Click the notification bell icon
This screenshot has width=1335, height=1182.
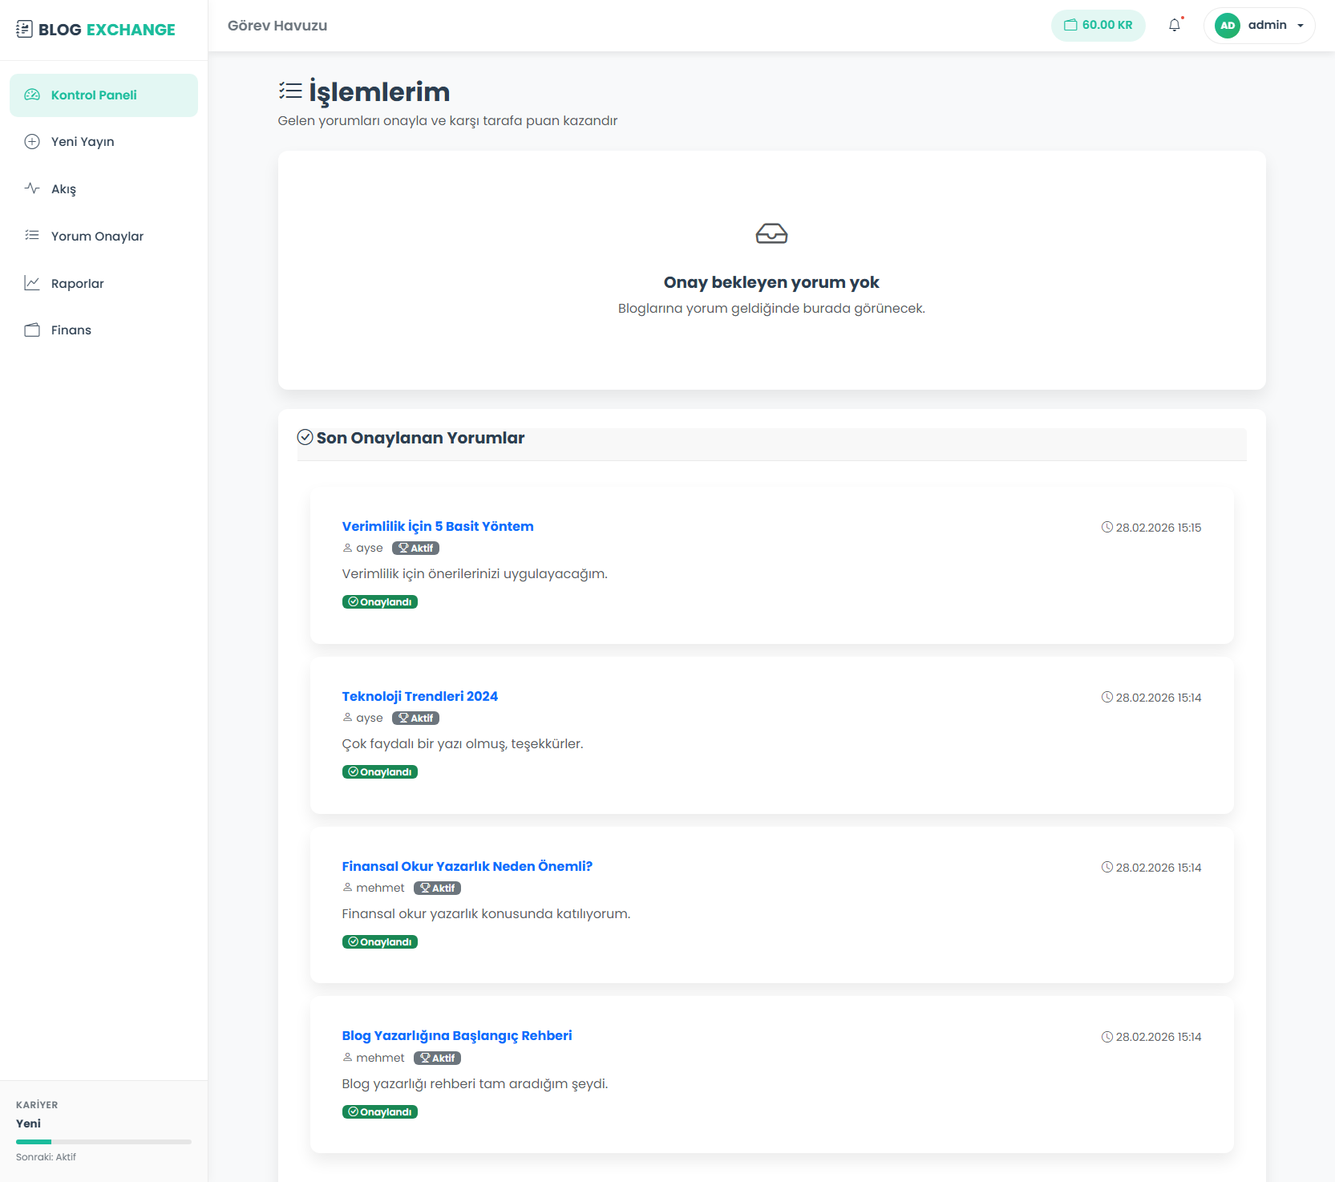(1174, 26)
